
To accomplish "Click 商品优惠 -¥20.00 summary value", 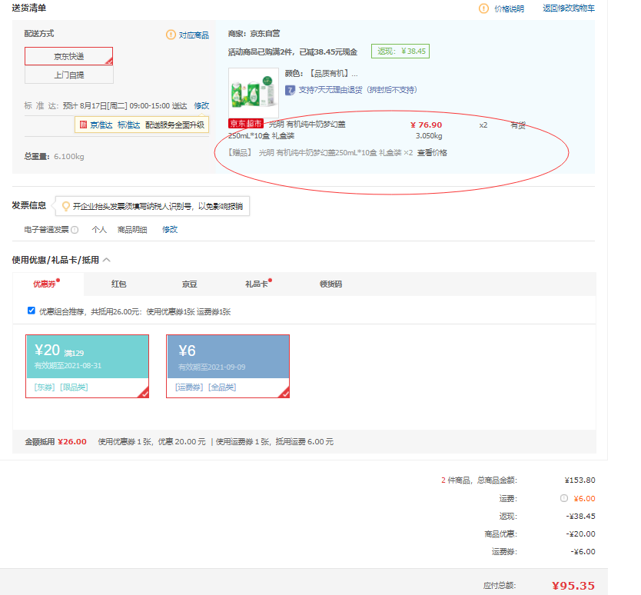I will [580, 534].
